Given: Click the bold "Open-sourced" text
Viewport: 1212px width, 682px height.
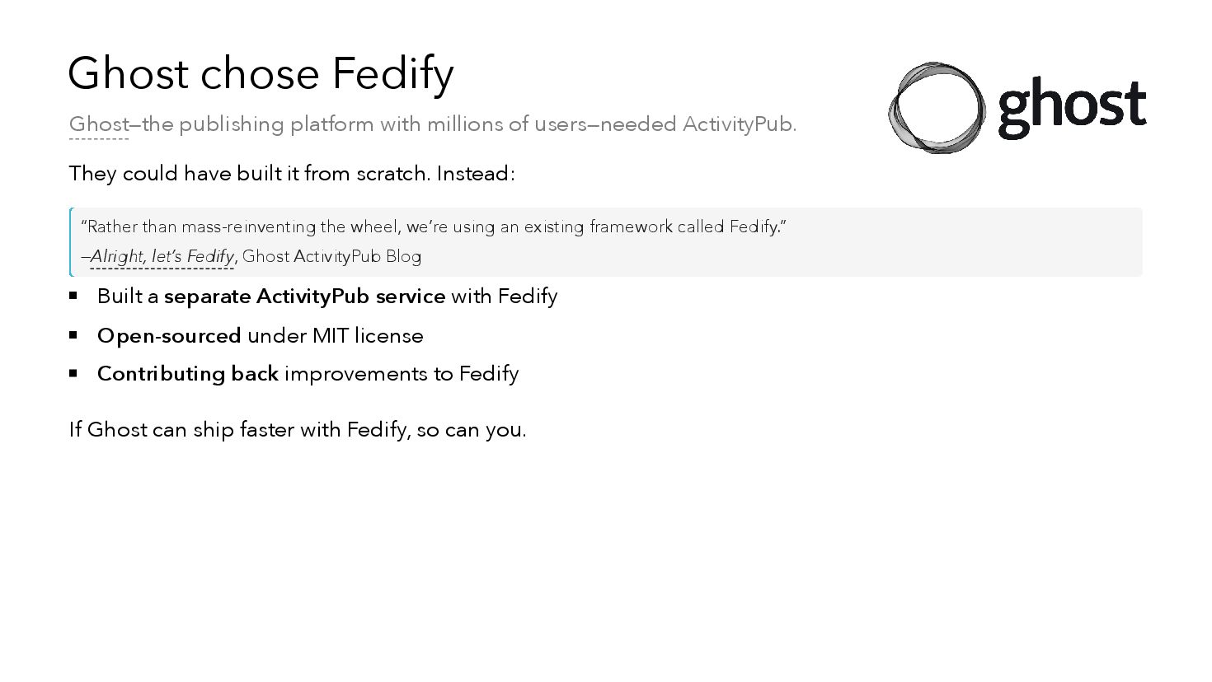Looking at the screenshot, I should click(x=169, y=336).
